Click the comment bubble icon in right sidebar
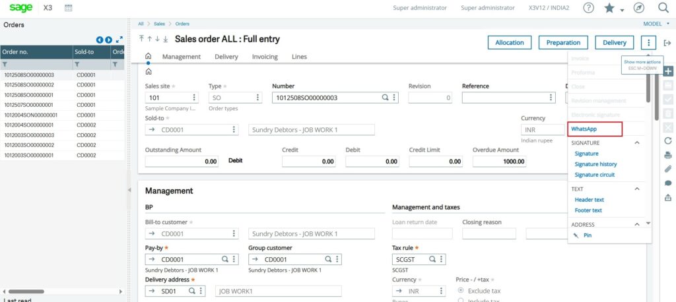 [668, 183]
